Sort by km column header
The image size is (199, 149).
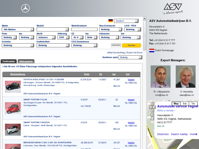tap(114, 74)
